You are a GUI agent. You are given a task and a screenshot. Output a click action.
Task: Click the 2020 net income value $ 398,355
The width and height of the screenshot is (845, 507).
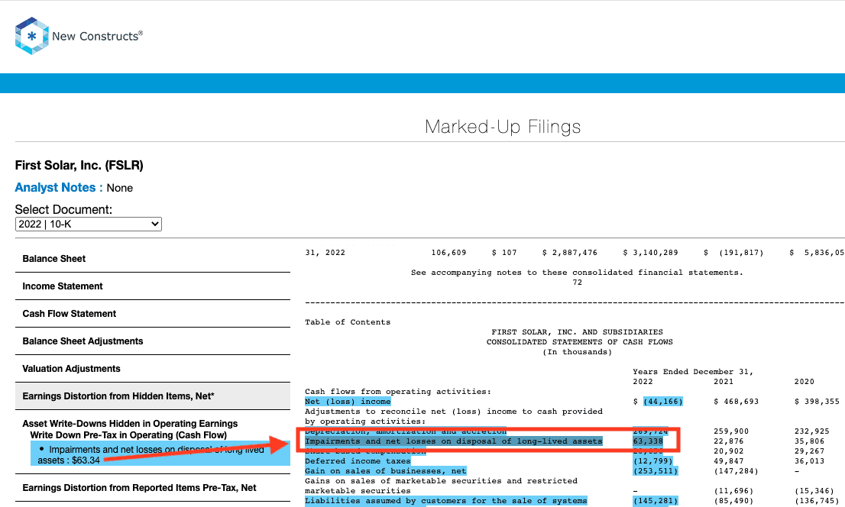coord(817,402)
